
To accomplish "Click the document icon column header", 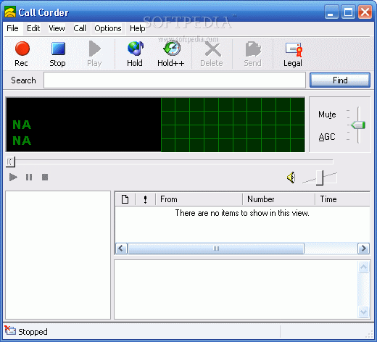I will (125, 199).
